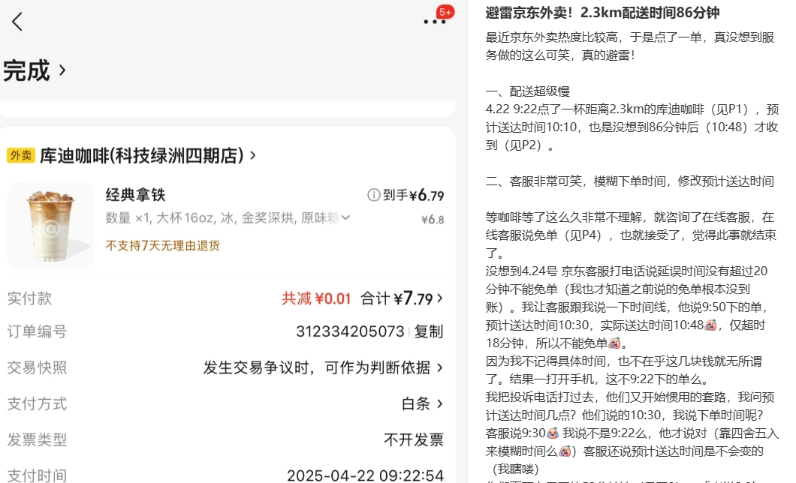The height and width of the screenshot is (483, 796).
Task: Open the 白条 payment method details
Action: 421,403
